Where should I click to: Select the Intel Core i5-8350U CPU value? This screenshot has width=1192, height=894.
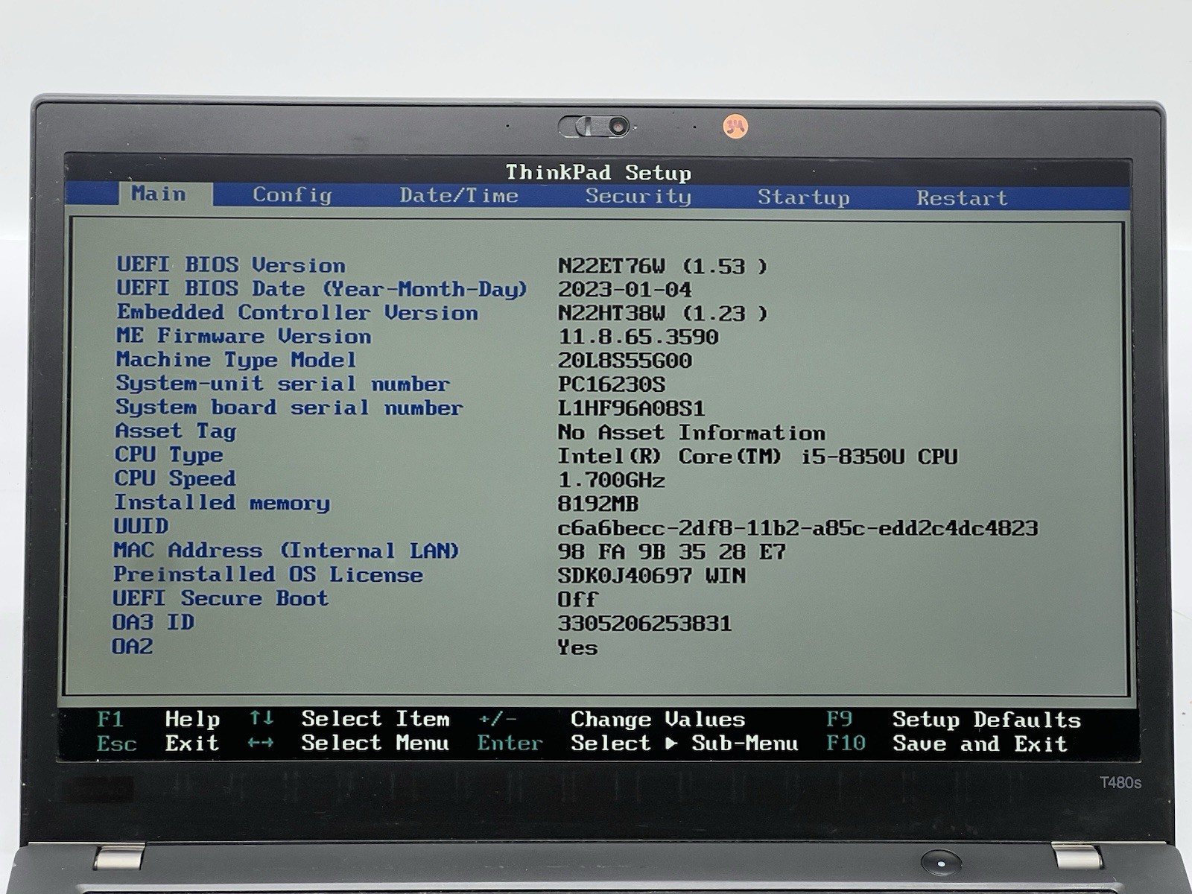point(758,456)
